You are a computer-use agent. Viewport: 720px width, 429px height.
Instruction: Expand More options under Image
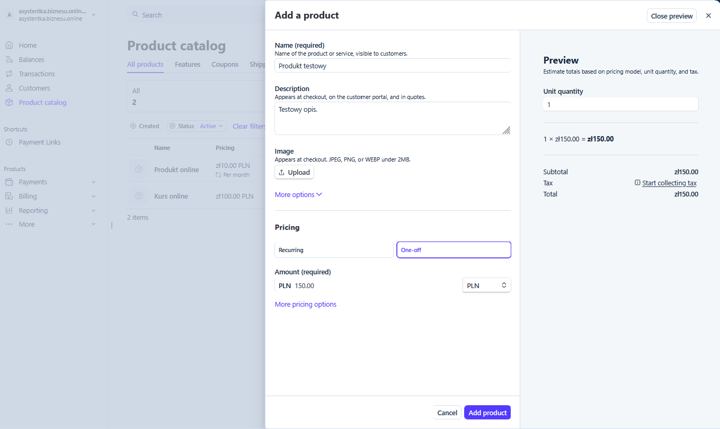[x=298, y=195]
